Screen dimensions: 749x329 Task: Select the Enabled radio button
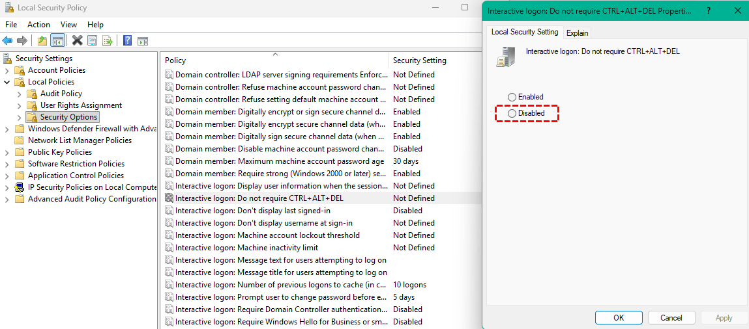pyautogui.click(x=512, y=97)
